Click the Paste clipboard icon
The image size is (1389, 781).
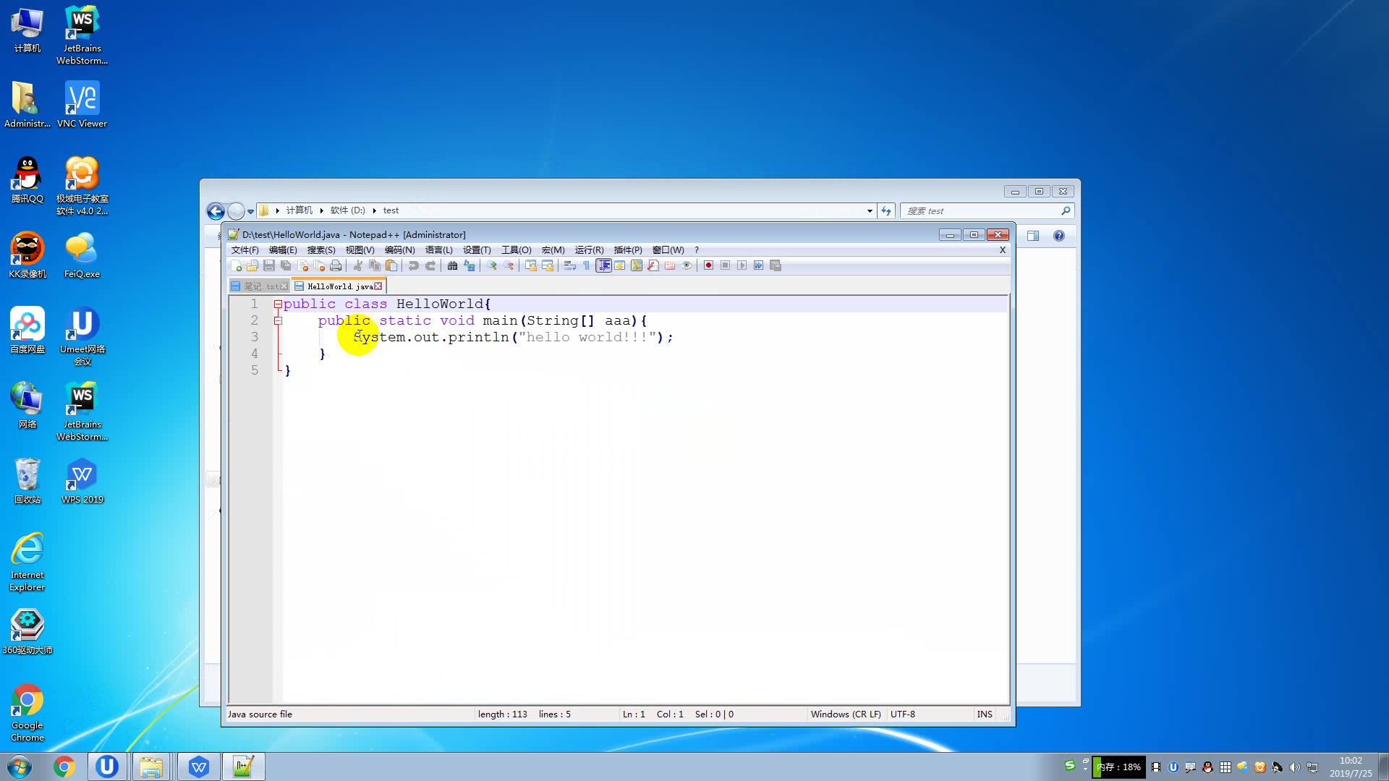(x=391, y=266)
